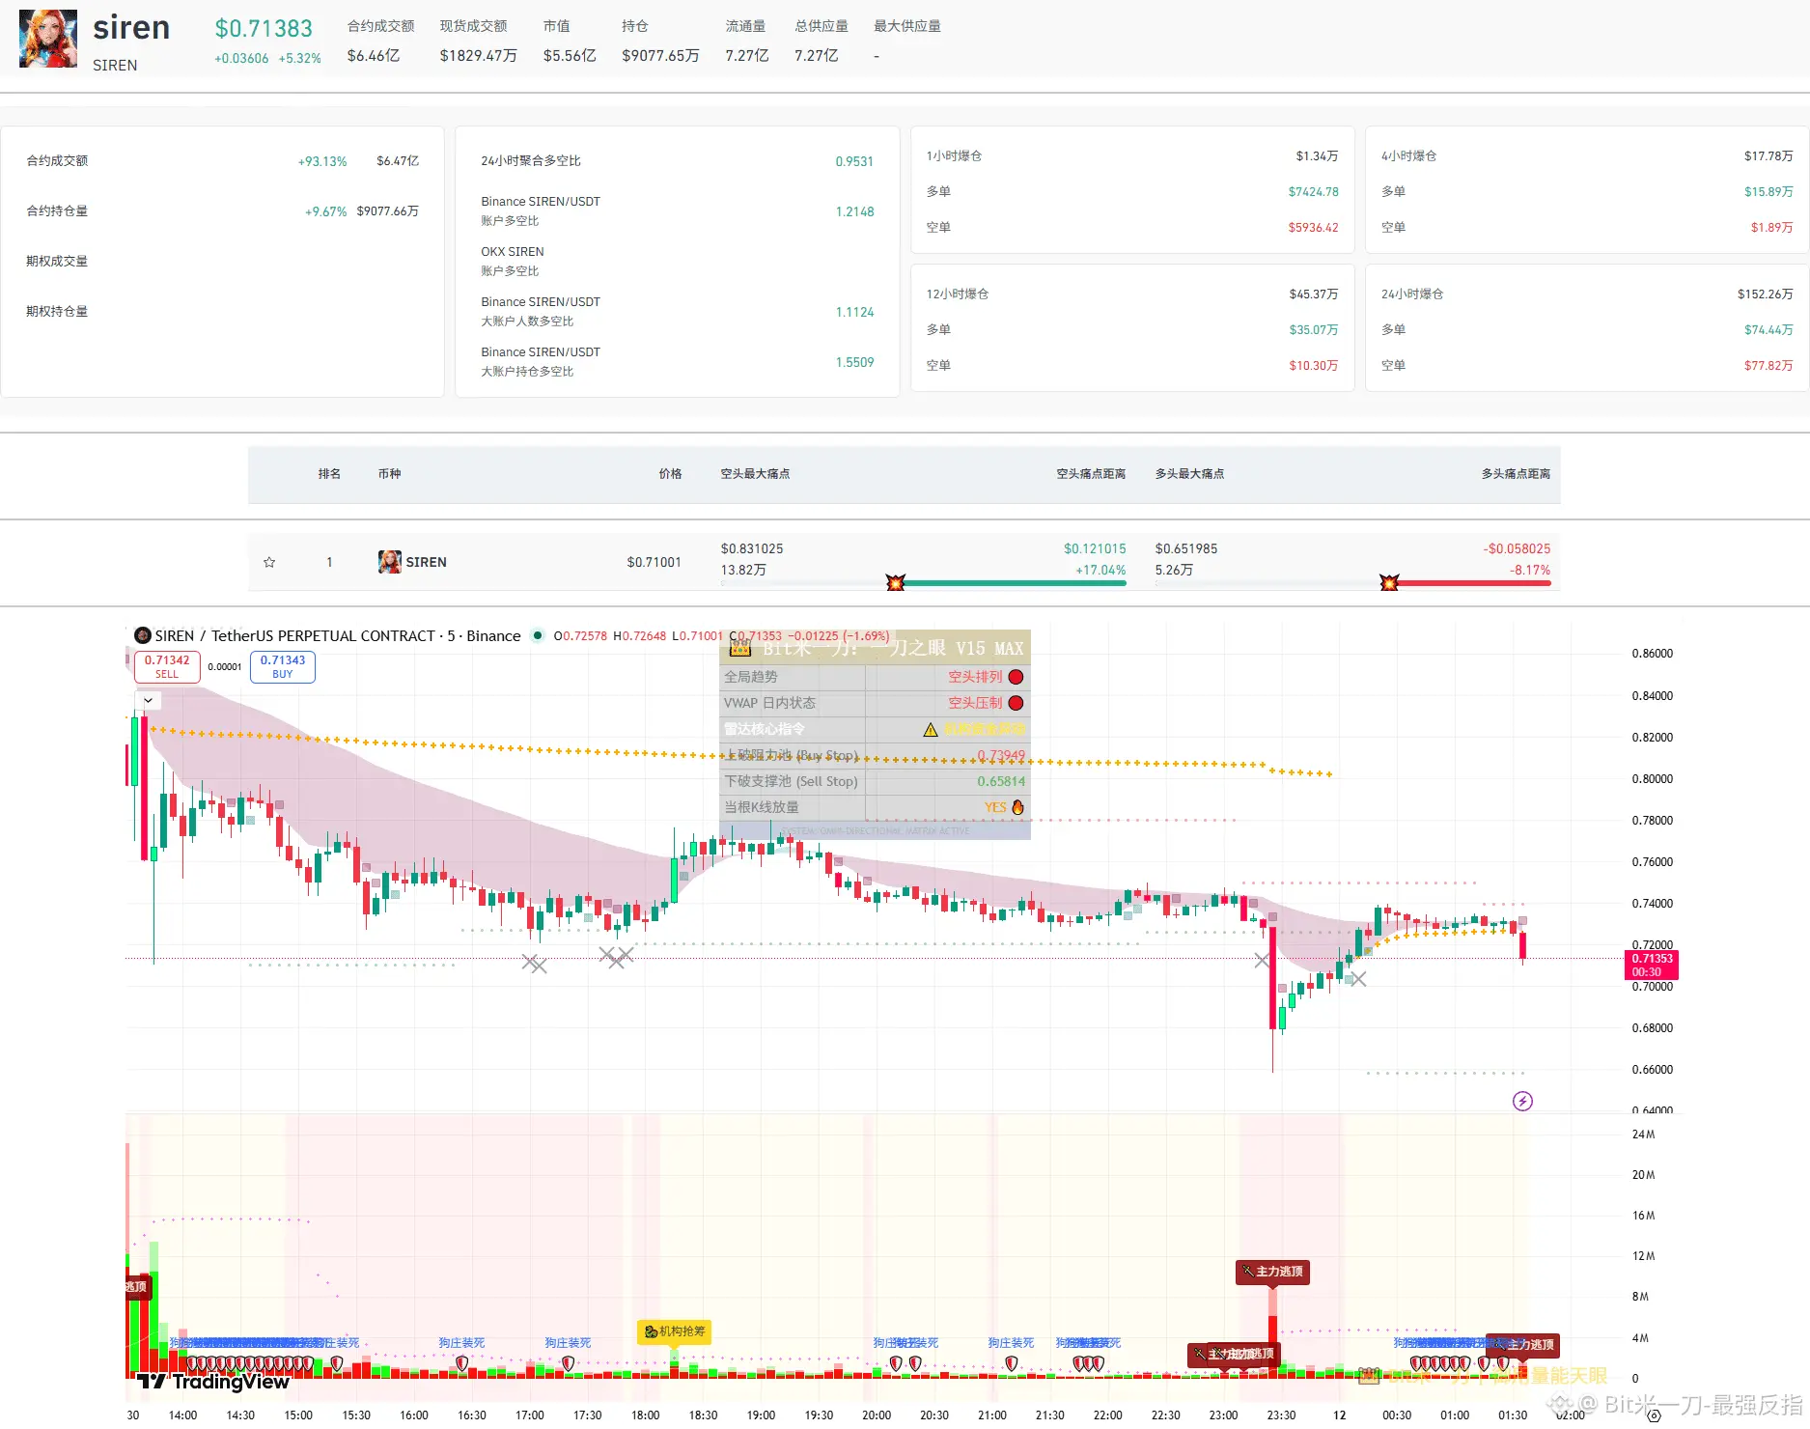Click the 市值 stat label in the header
Screen dimensions: 1810x1429
556,26
